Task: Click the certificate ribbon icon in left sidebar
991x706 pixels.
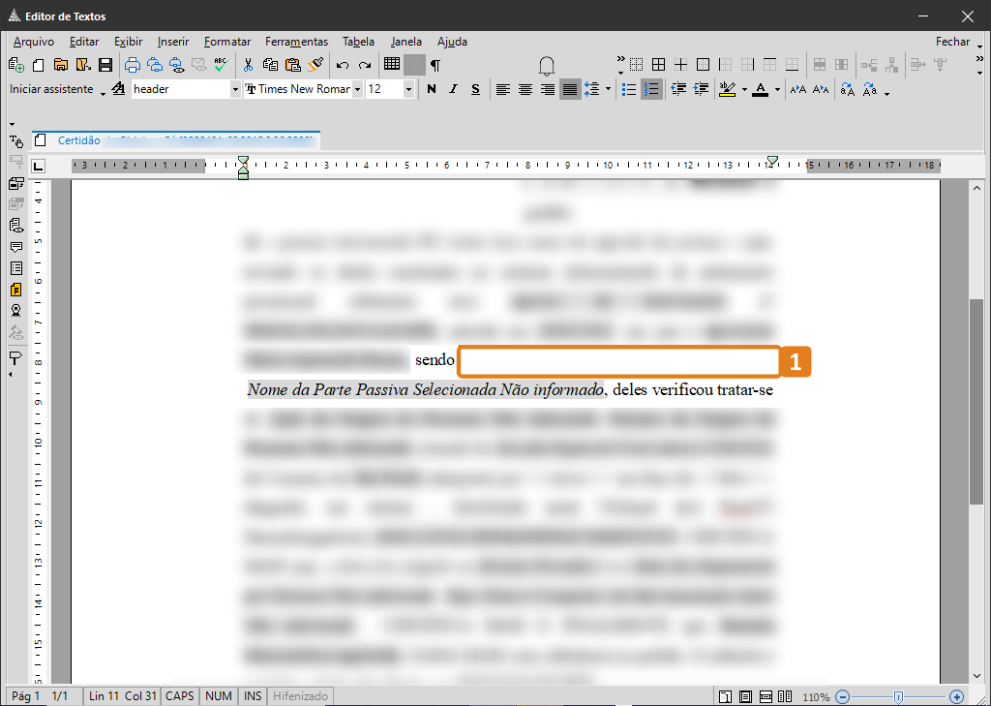Action: click(x=15, y=311)
